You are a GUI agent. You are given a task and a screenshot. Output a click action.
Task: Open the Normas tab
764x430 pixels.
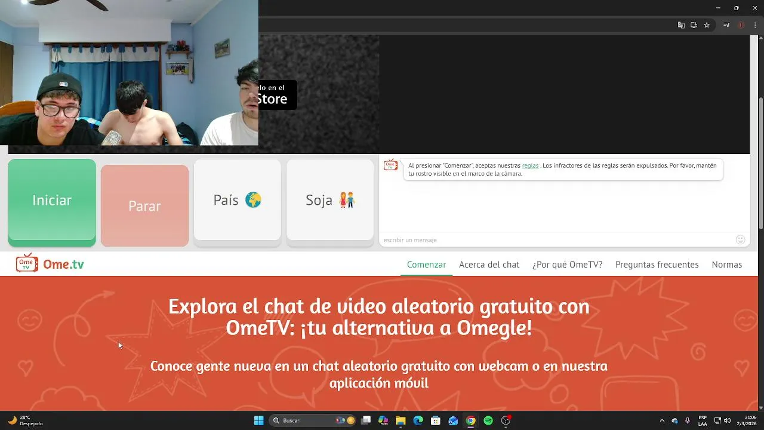pos(726,265)
